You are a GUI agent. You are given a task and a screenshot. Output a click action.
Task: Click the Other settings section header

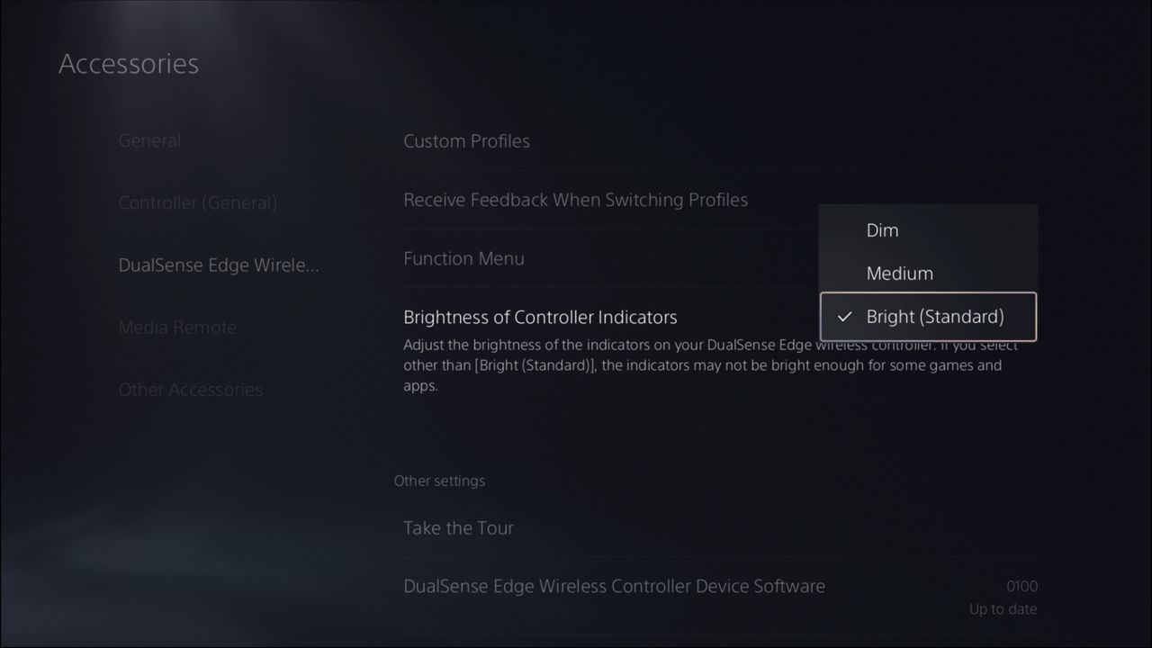point(439,481)
